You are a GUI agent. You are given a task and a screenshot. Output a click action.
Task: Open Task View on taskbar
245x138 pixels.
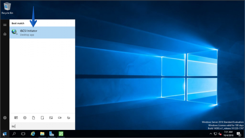coord(23,134)
